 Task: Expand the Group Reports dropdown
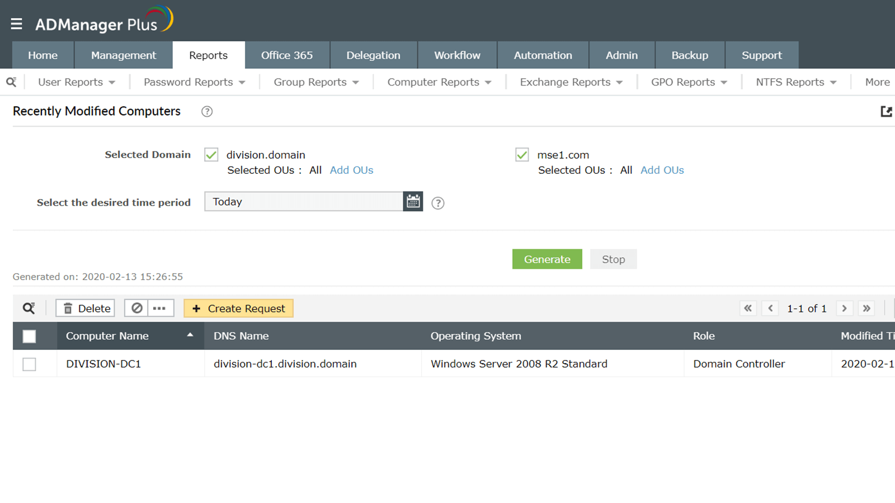pos(316,82)
